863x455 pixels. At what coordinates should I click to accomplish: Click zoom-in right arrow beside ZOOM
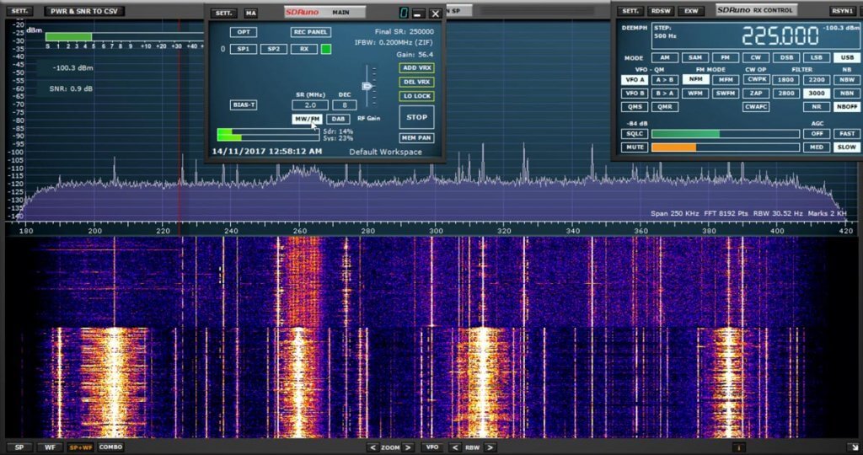click(408, 447)
